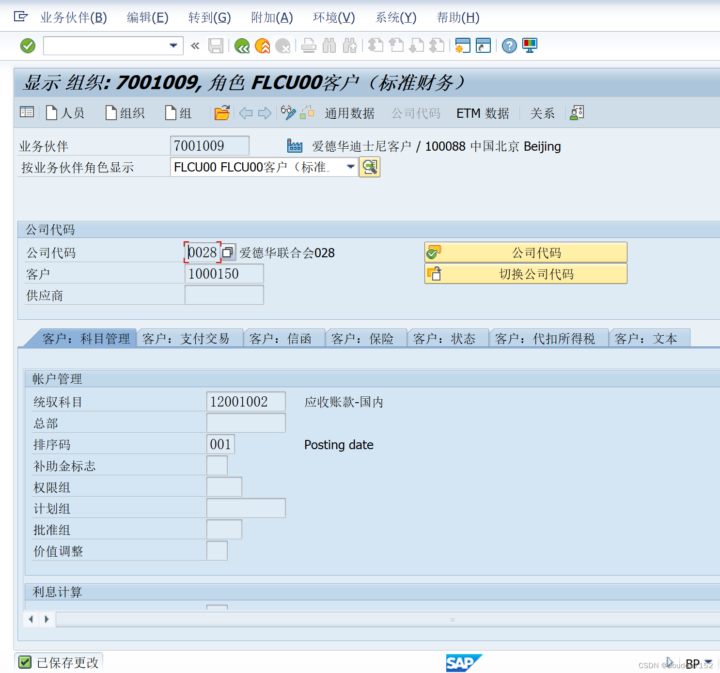Image resolution: width=720 pixels, height=673 pixels.
Task: Open the 环境(V) menu
Action: pos(334,17)
